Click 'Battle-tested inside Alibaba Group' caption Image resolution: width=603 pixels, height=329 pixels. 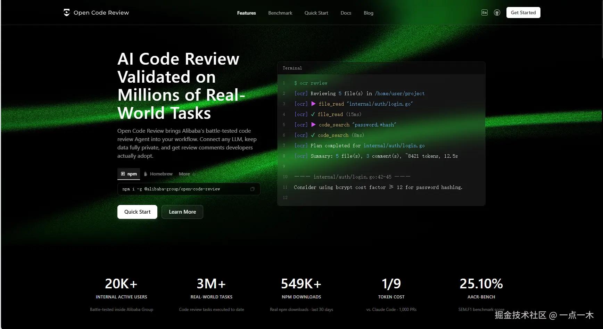click(122, 310)
